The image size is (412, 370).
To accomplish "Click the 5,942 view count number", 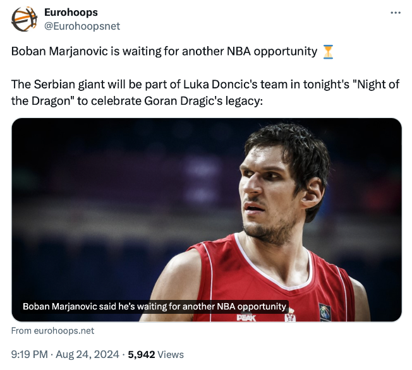I will (142, 354).
